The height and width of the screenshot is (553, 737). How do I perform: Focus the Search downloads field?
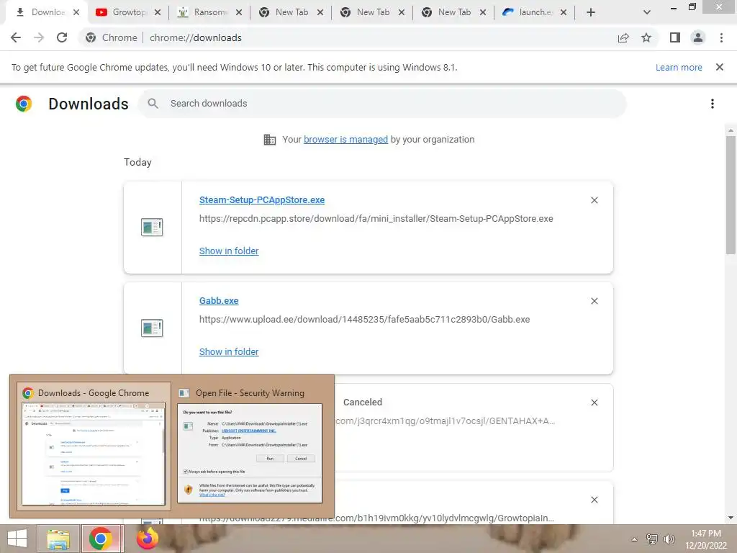[x=381, y=104]
